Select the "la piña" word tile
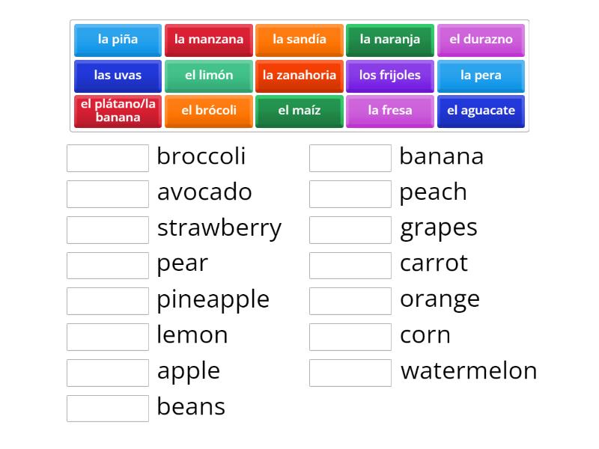Viewport: 599px width, 449px height. [117, 40]
